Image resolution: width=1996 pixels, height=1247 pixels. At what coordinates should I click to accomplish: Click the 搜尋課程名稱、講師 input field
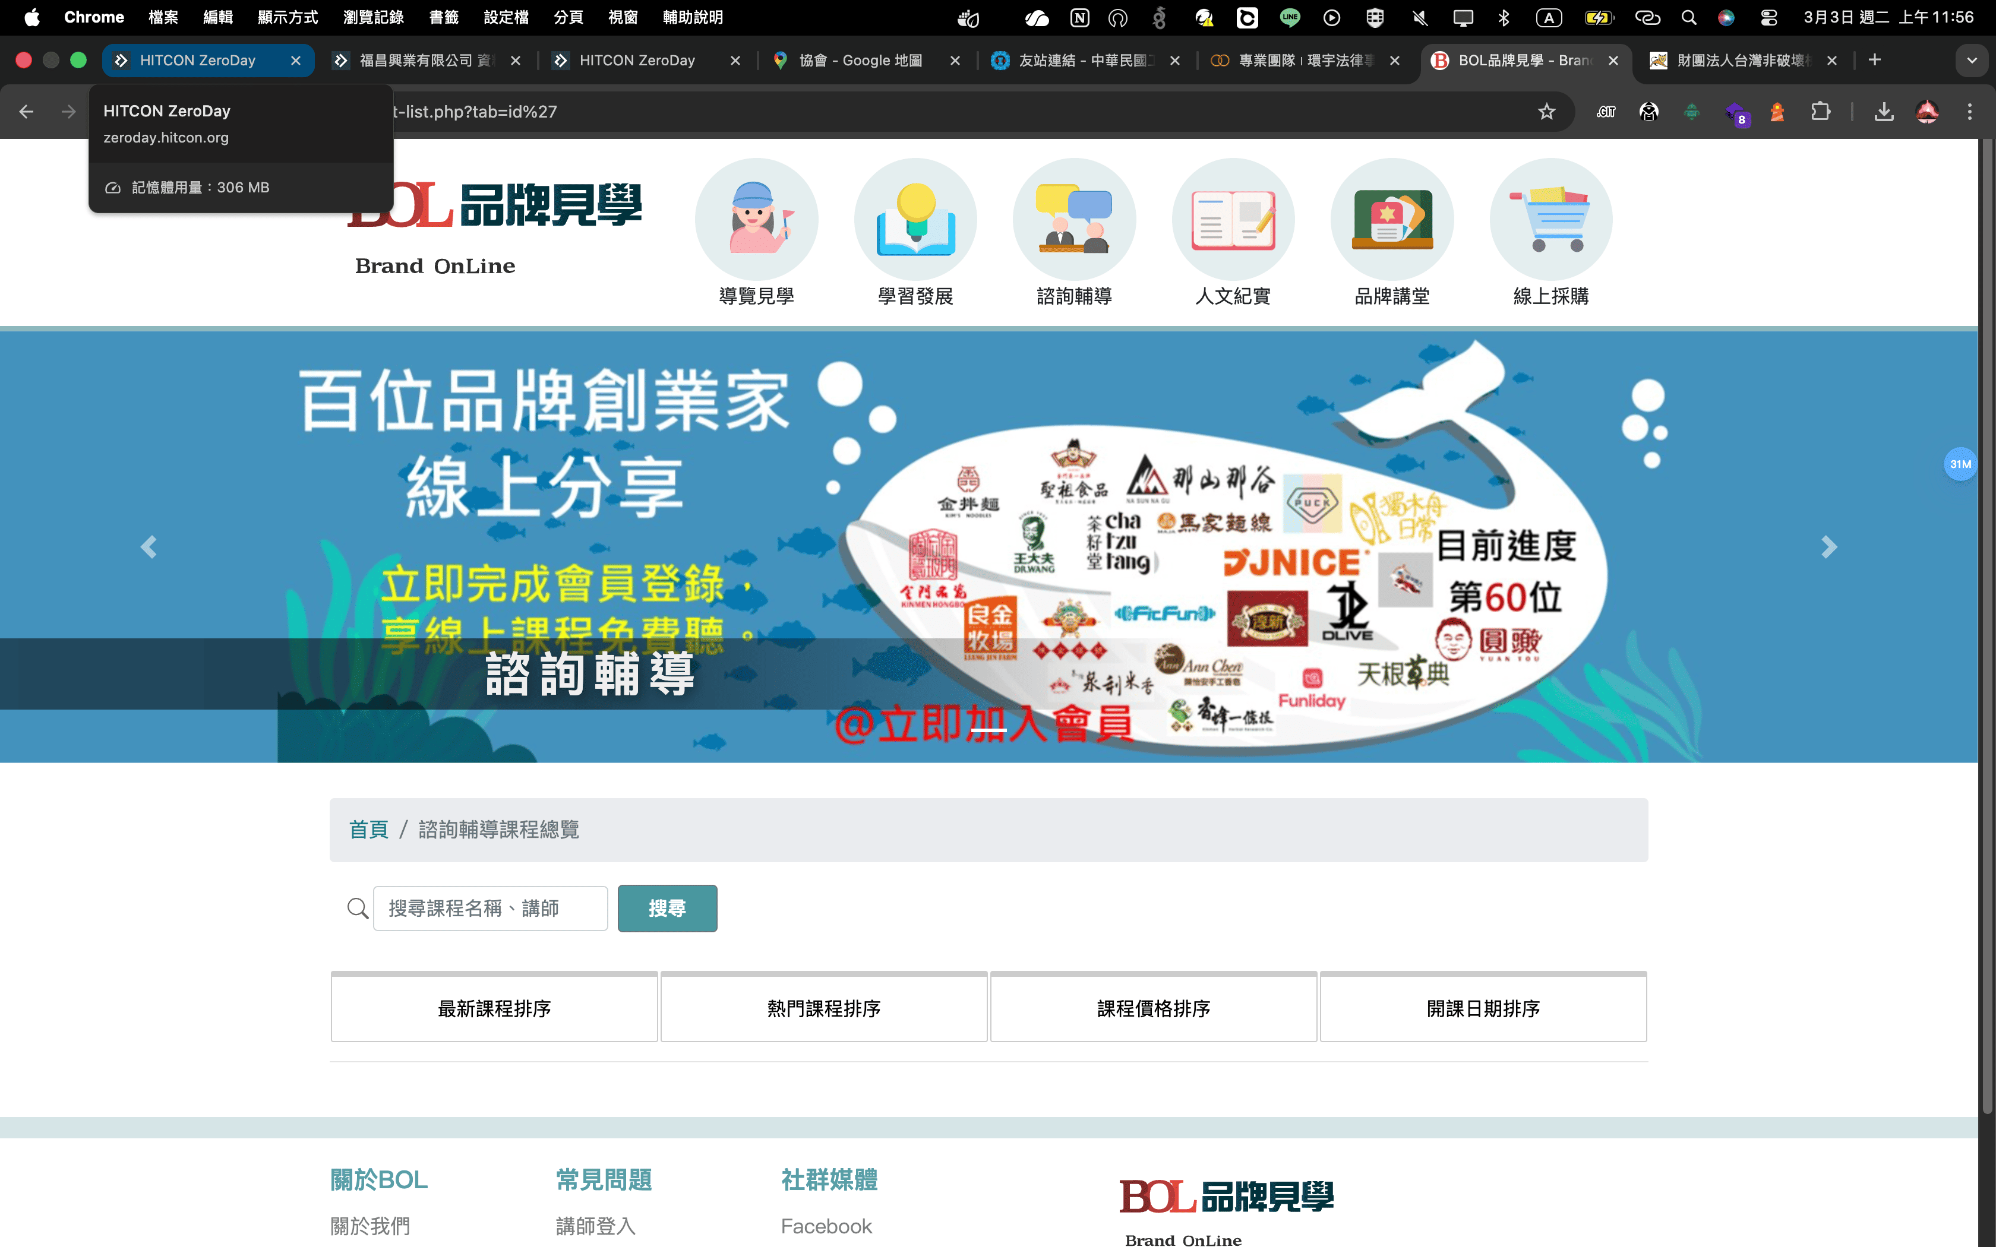[x=490, y=908]
